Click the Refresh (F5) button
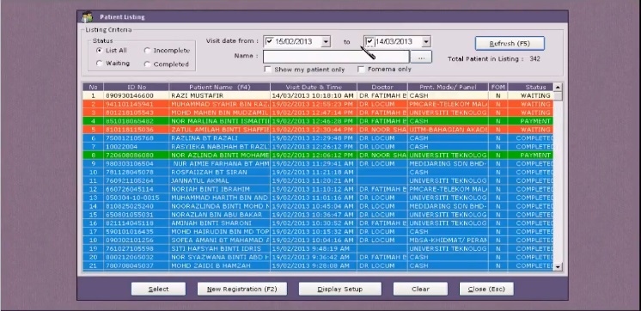This screenshot has height=311, width=641. pyautogui.click(x=510, y=43)
